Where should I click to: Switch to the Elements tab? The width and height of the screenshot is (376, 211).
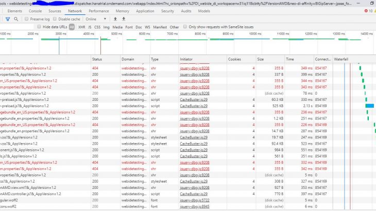(14, 11)
